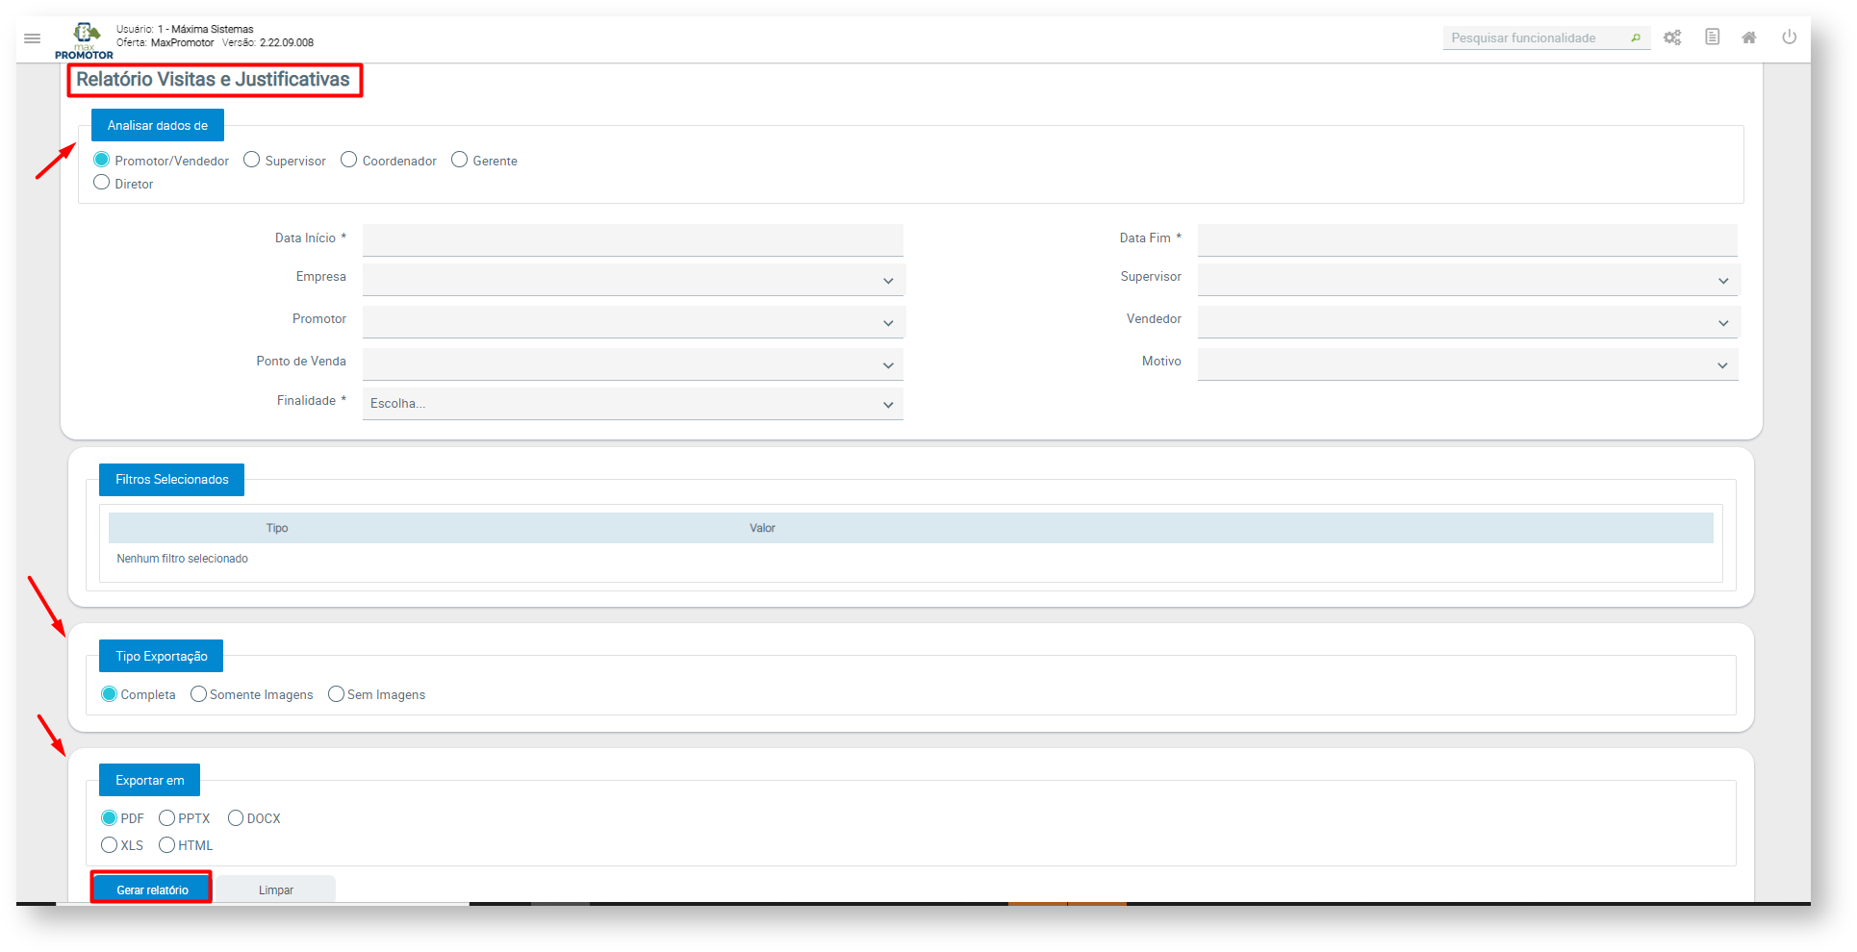The width and height of the screenshot is (1857, 952).
Task: Click the search magnifier icon
Action: click(x=1636, y=38)
